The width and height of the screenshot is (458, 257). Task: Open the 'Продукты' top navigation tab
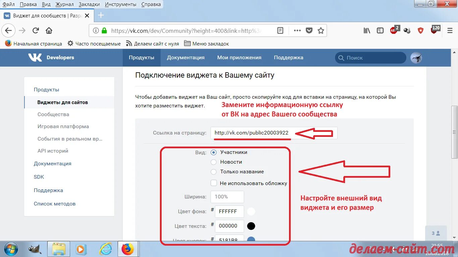(x=141, y=58)
